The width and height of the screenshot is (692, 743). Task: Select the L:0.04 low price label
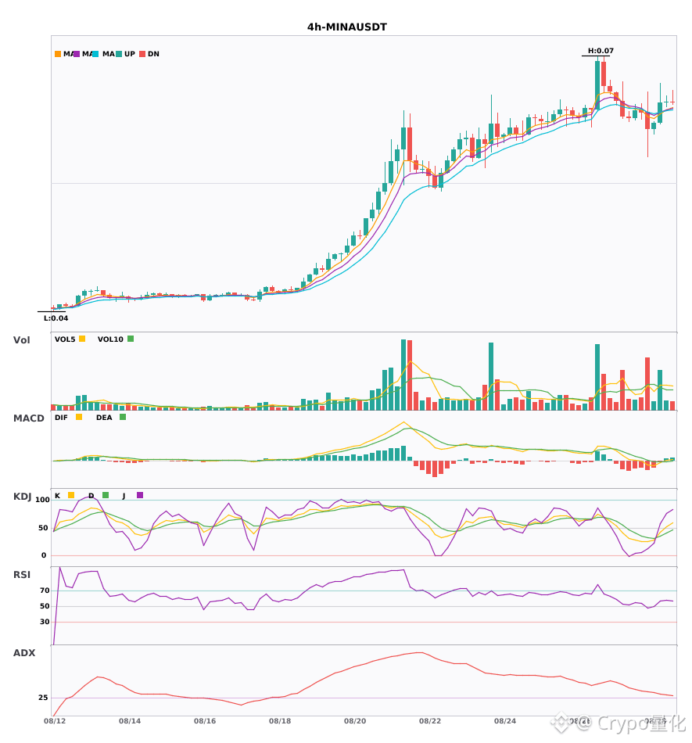pos(56,318)
